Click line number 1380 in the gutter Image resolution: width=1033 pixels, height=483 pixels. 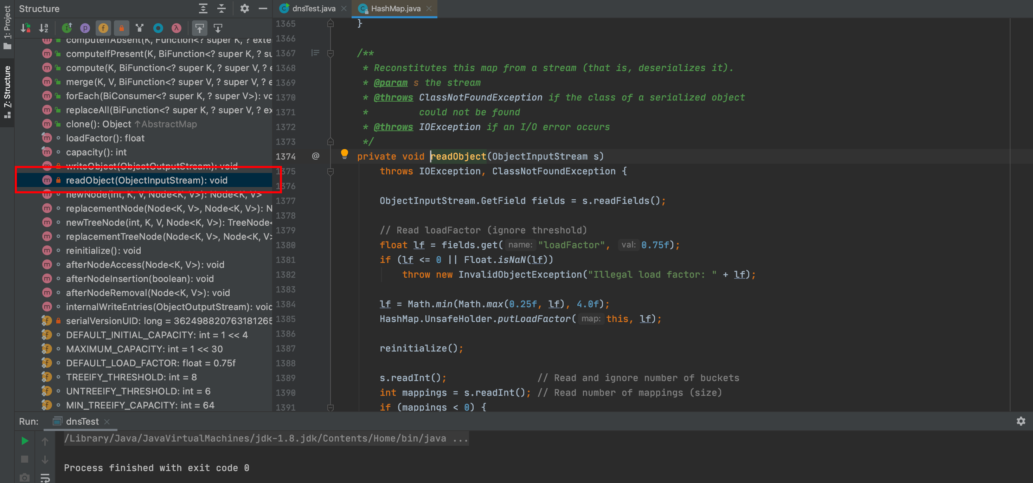point(285,245)
